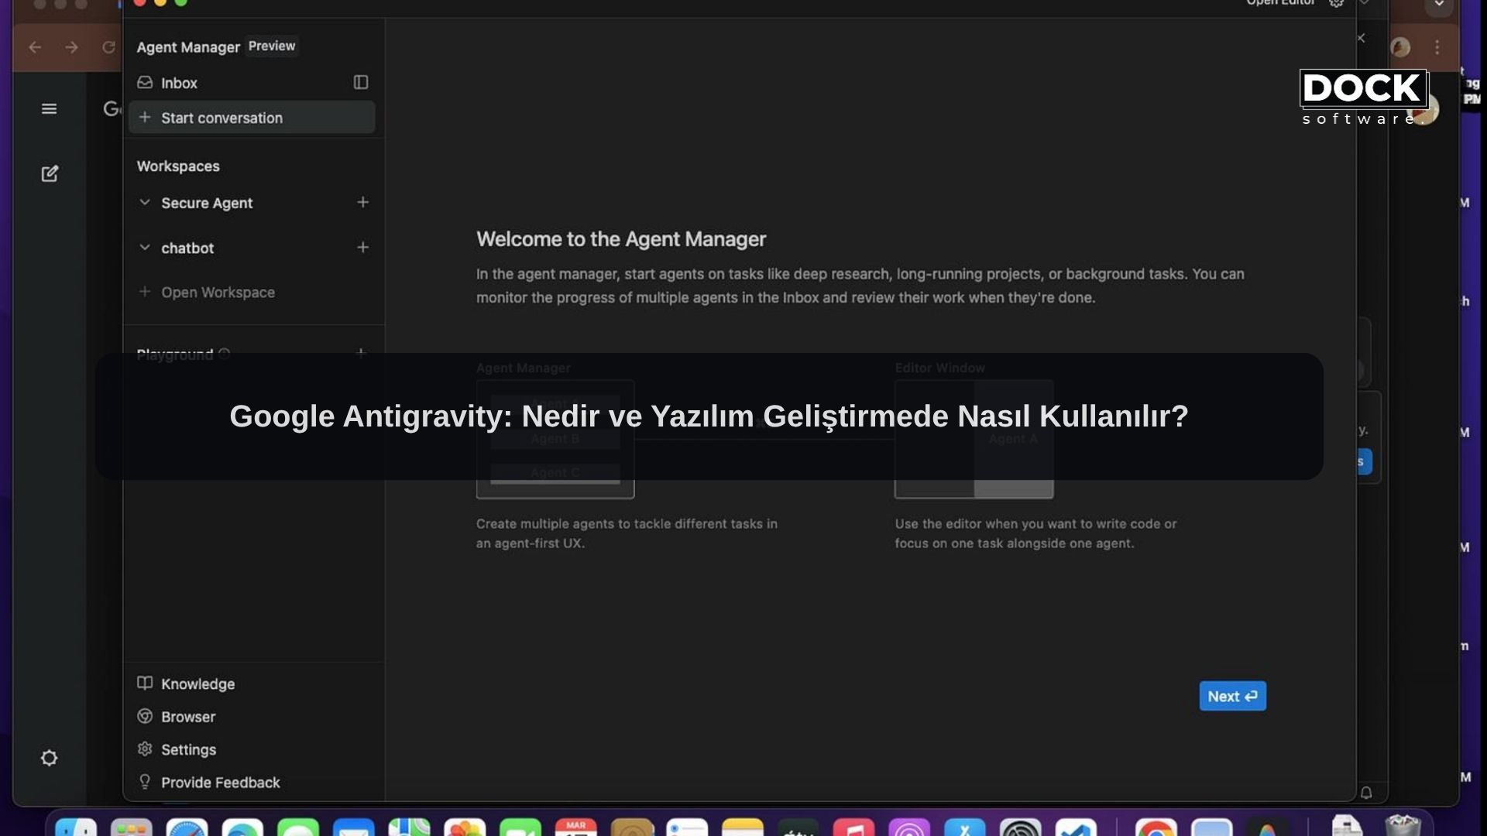
Task: Collapse the Secure Agent workspace chevron
Action: pos(145,202)
